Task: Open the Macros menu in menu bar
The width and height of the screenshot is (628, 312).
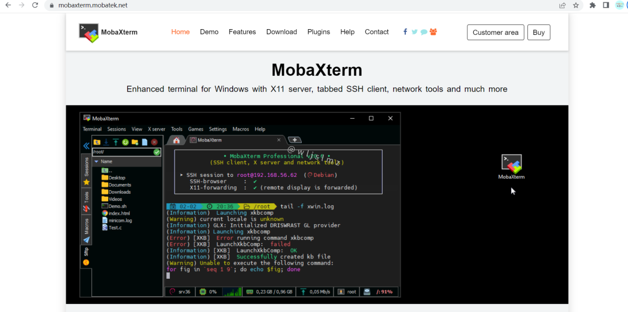Action: (x=241, y=129)
